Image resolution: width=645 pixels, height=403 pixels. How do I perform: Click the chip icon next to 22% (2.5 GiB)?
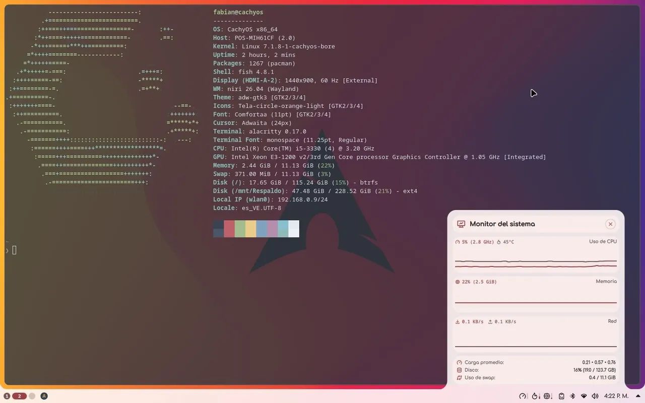point(458,282)
